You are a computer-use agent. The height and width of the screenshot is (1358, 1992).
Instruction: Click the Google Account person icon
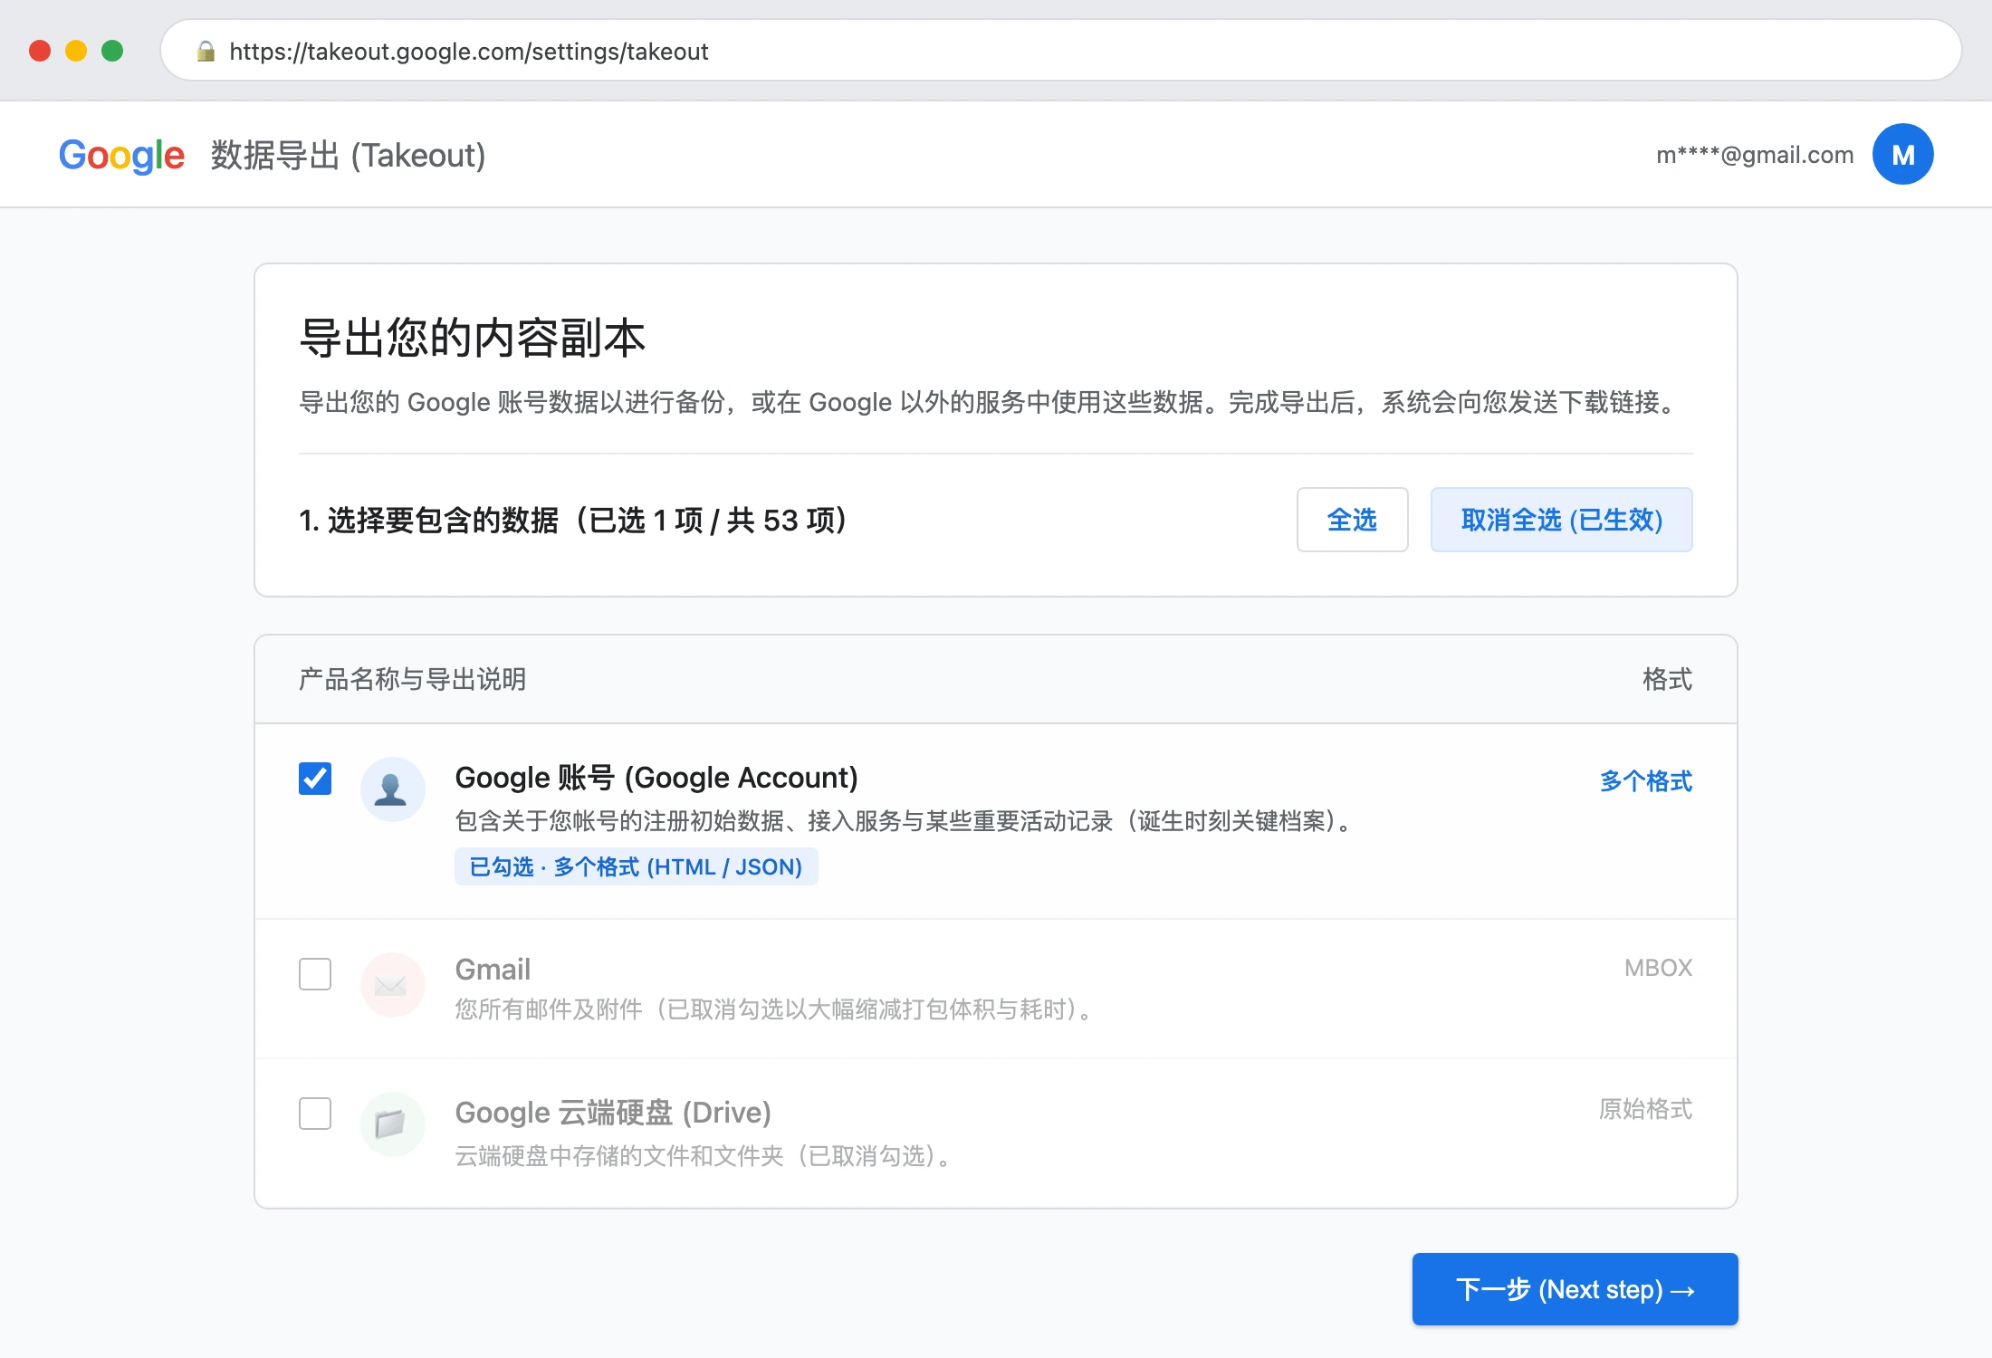point(392,789)
